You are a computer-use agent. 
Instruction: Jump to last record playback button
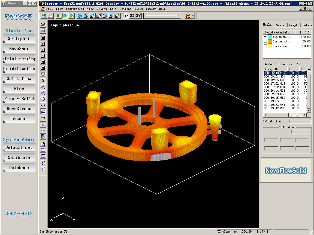click(43, 68)
